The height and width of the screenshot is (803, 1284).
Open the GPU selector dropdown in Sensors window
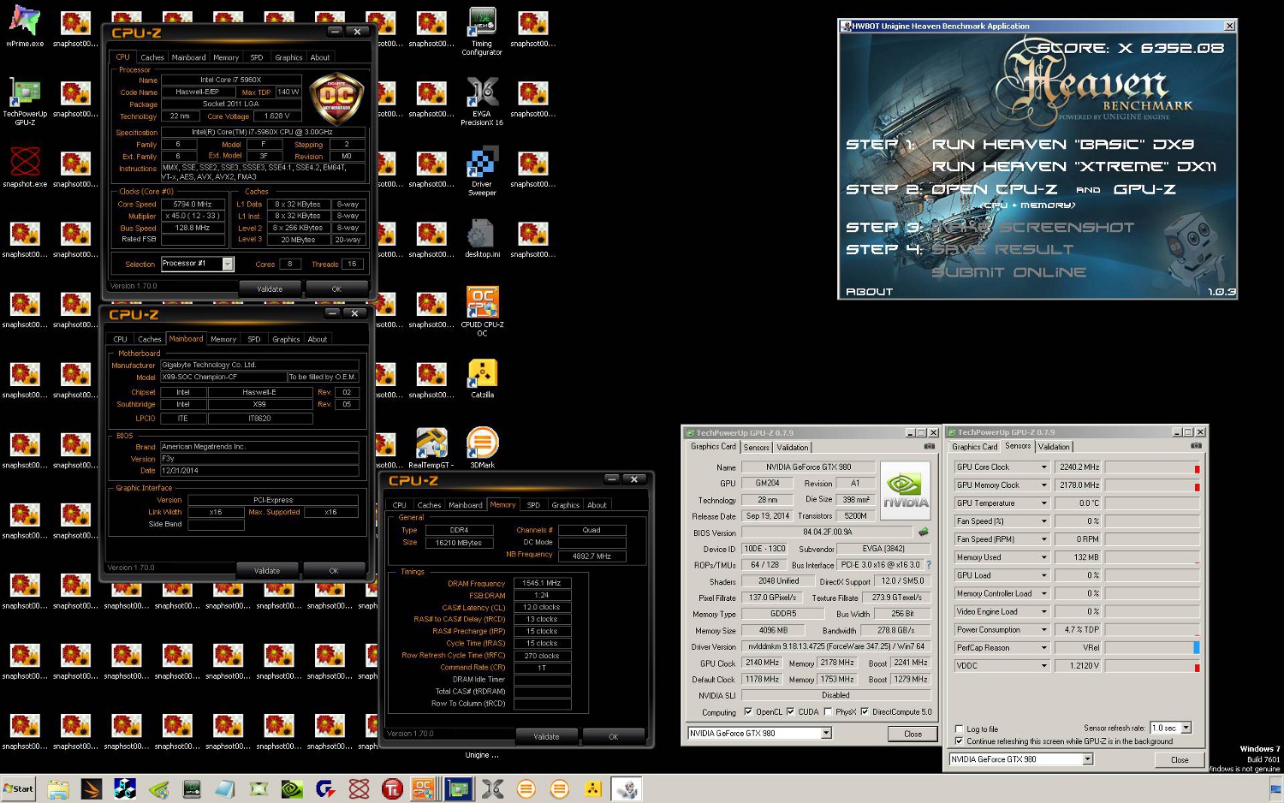[1087, 759]
